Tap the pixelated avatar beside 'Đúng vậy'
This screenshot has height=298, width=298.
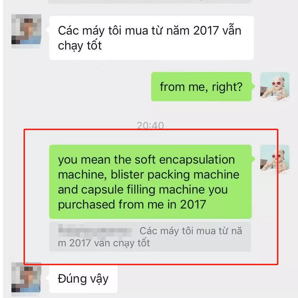point(26,277)
